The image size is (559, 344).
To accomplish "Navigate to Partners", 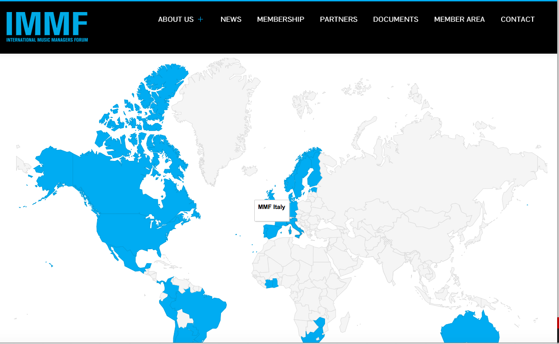I will click(338, 19).
